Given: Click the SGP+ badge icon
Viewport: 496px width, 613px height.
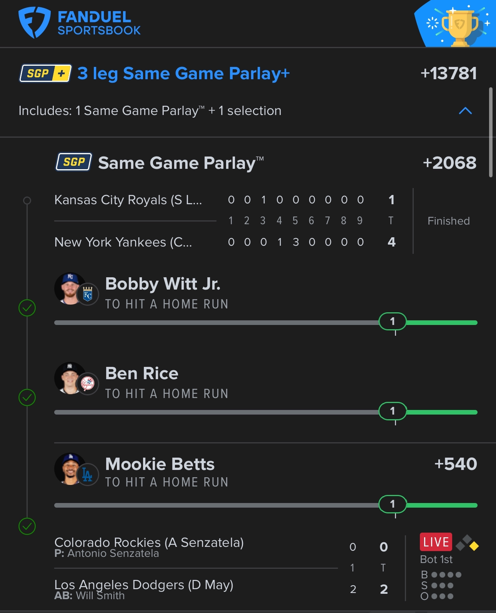Looking at the screenshot, I should coord(45,73).
